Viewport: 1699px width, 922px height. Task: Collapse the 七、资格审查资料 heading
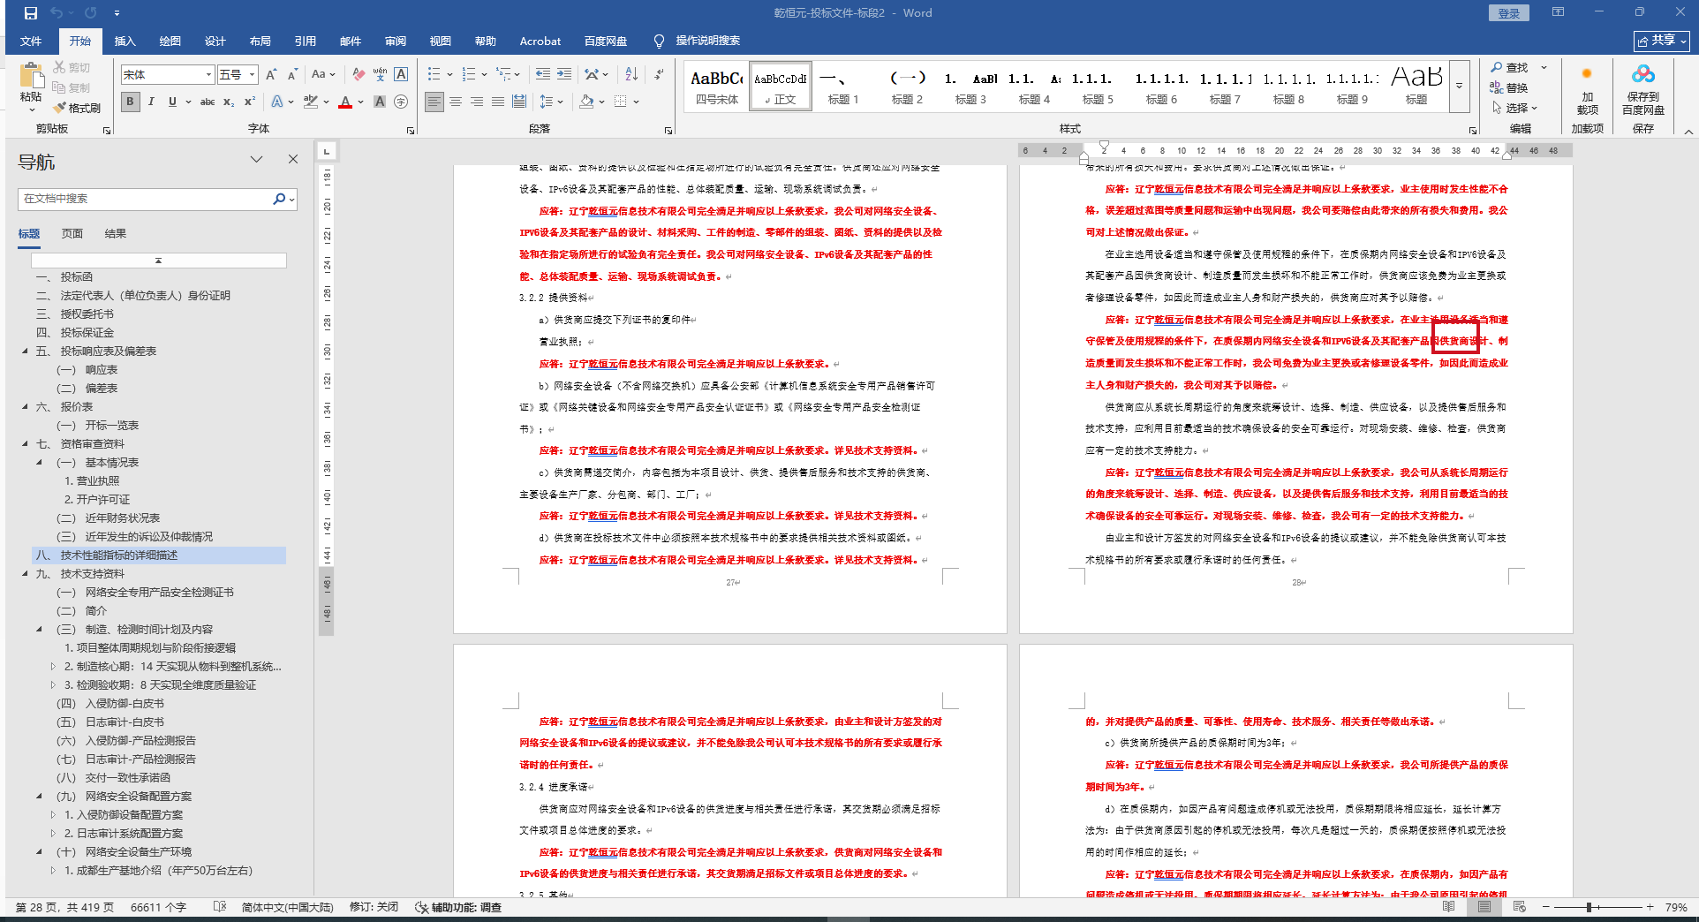click(25, 444)
